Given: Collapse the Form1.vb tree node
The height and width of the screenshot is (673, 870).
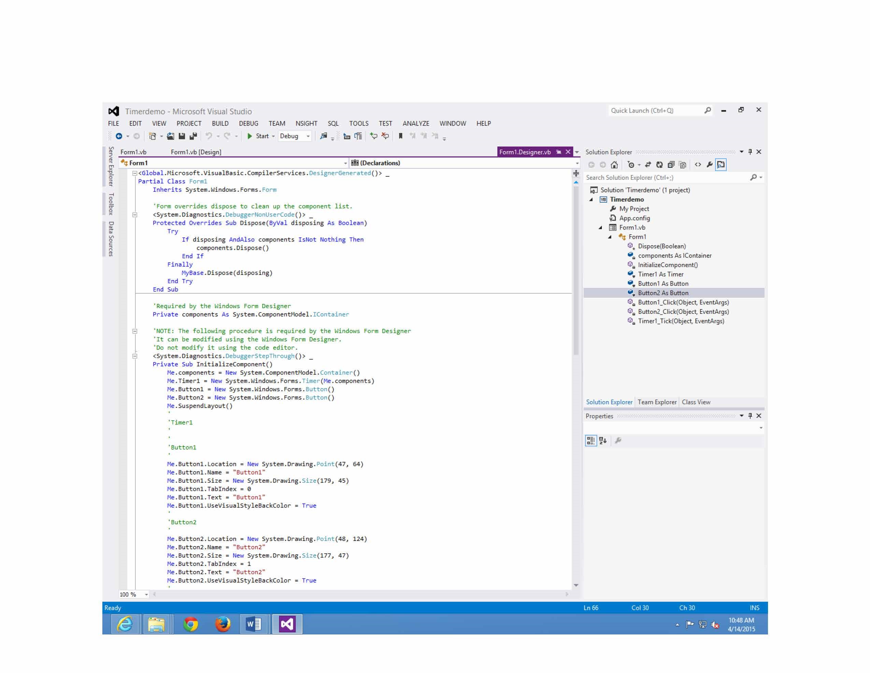Looking at the screenshot, I should (600, 228).
